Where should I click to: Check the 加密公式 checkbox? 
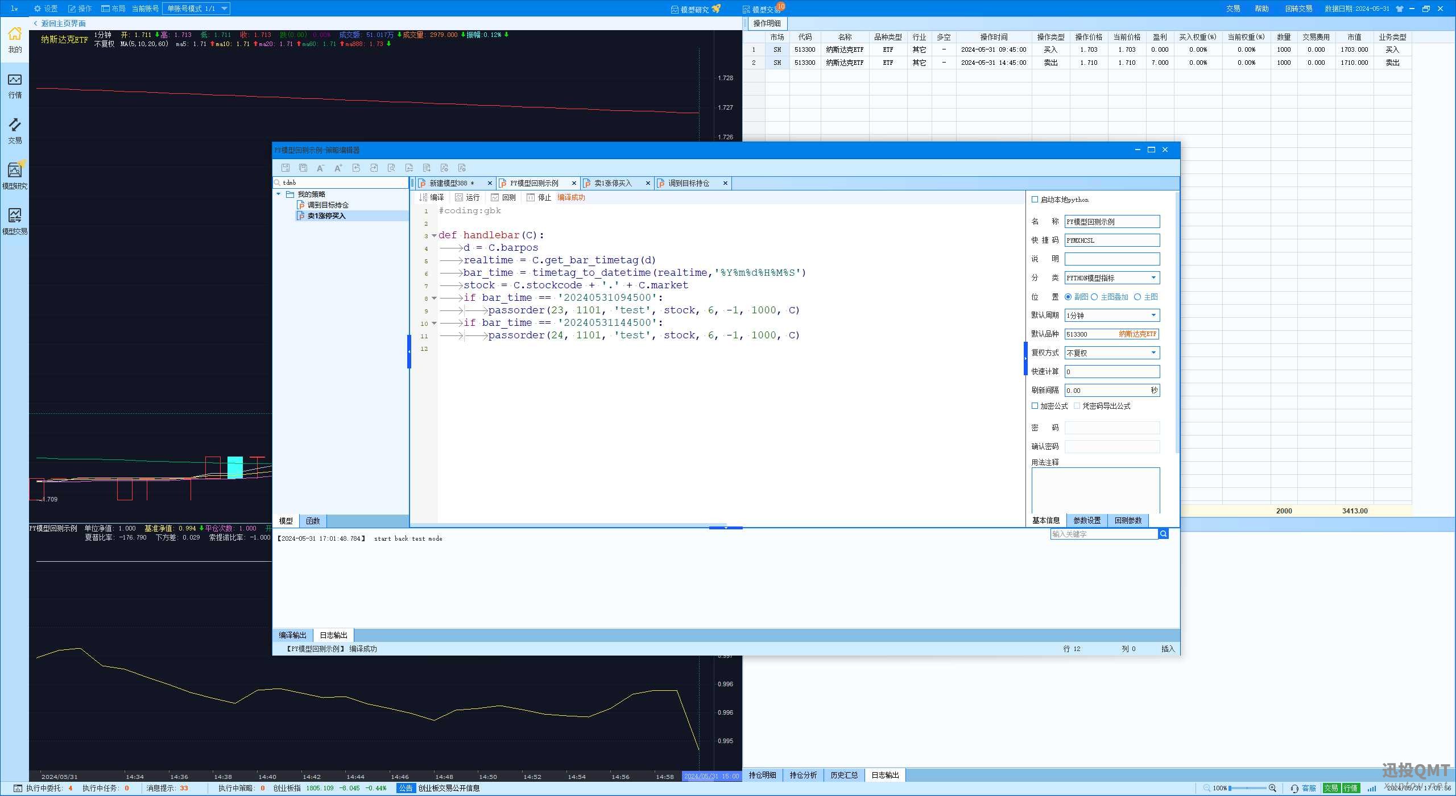pyautogui.click(x=1035, y=406)
